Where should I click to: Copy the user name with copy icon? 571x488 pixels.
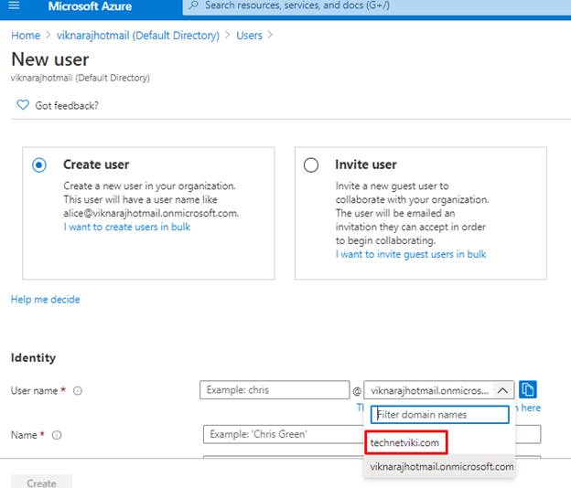coord(528,390)
